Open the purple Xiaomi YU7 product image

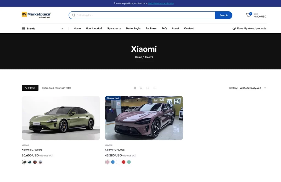[x=144, y=118]
